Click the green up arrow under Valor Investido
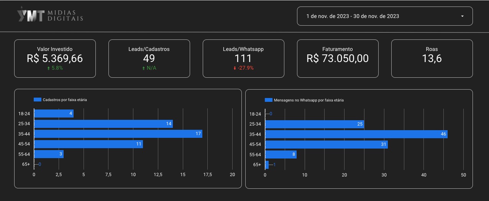The image size is (489, 201). tap(48, 68)
